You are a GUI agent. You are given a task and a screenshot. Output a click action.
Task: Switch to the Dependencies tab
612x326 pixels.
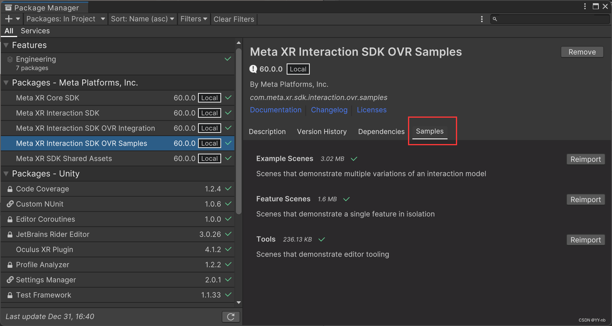coord(381,132)
